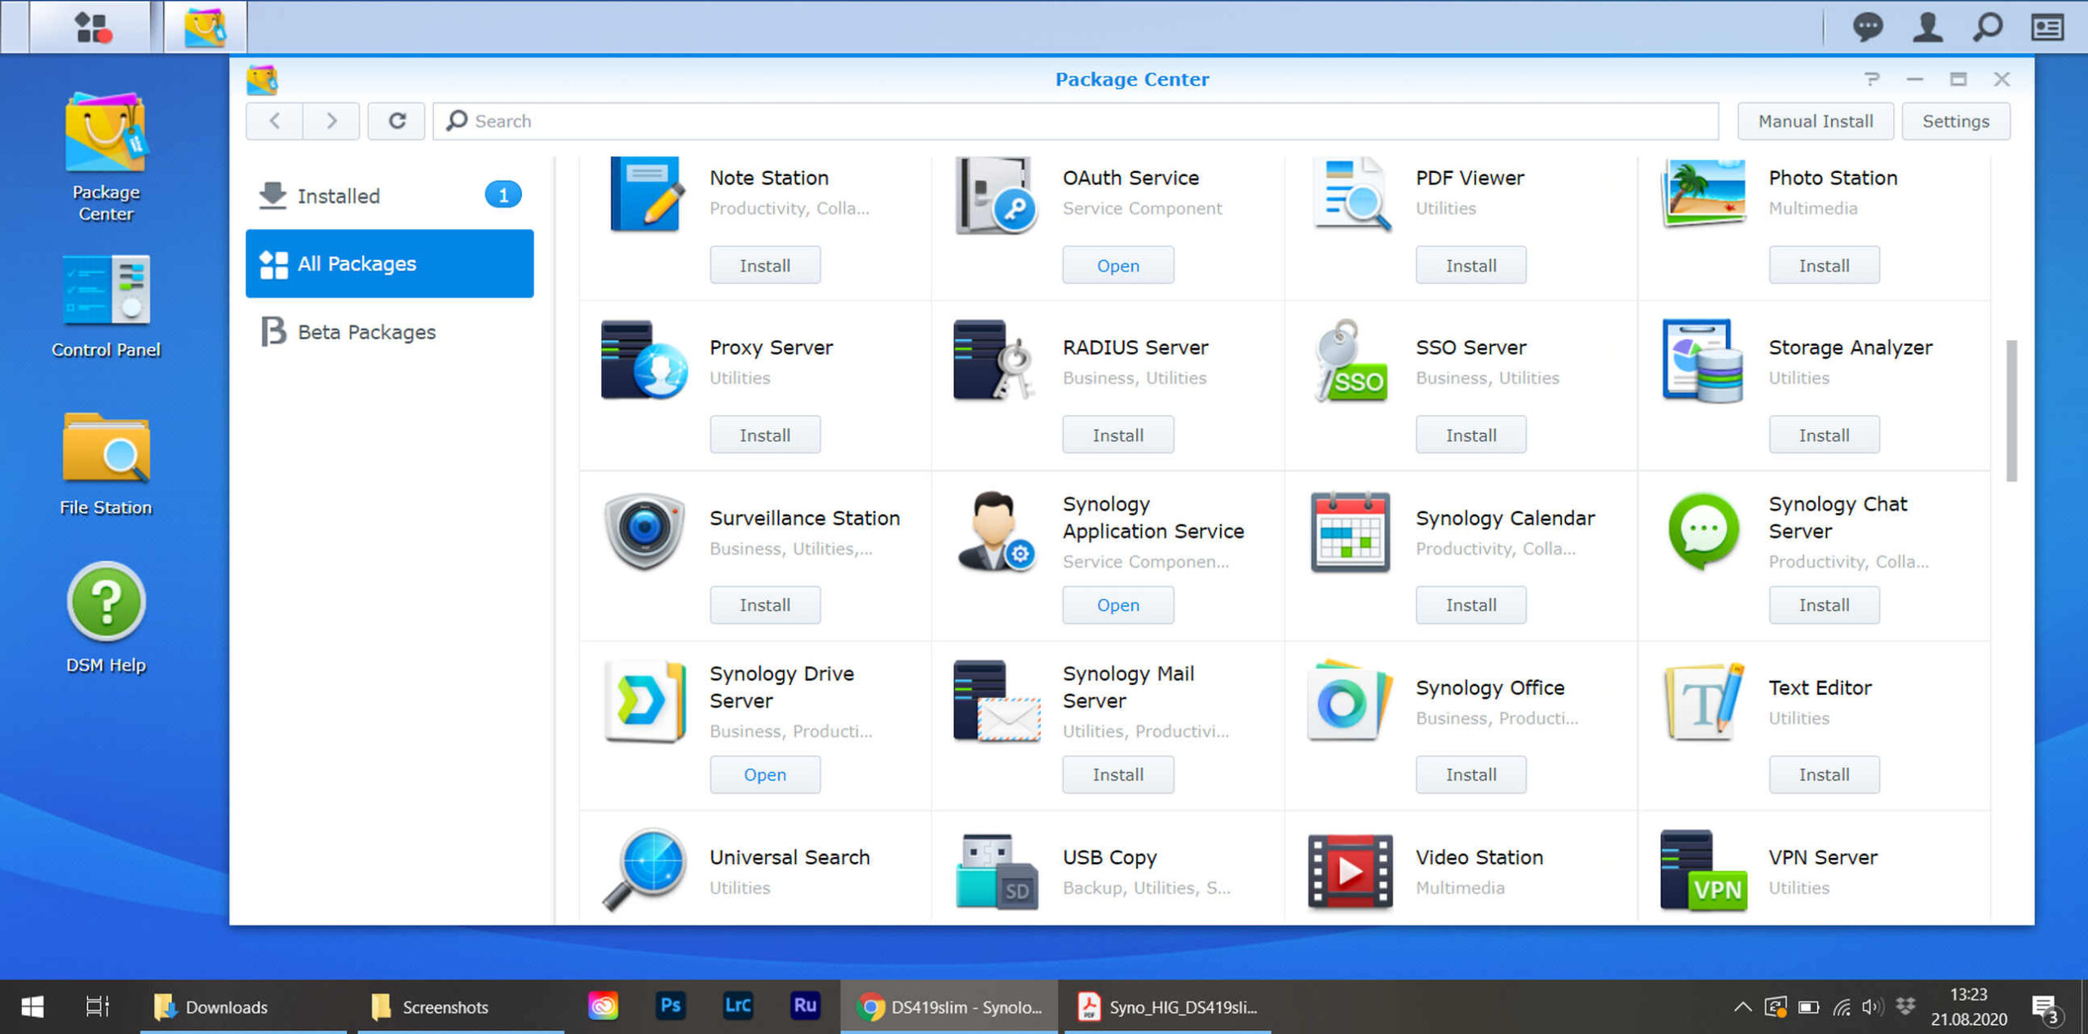Viewport: 2088px width, 1034px height.
Task: Install Surveillance Station
Action: pyautogui.click(x=765, y=604)
